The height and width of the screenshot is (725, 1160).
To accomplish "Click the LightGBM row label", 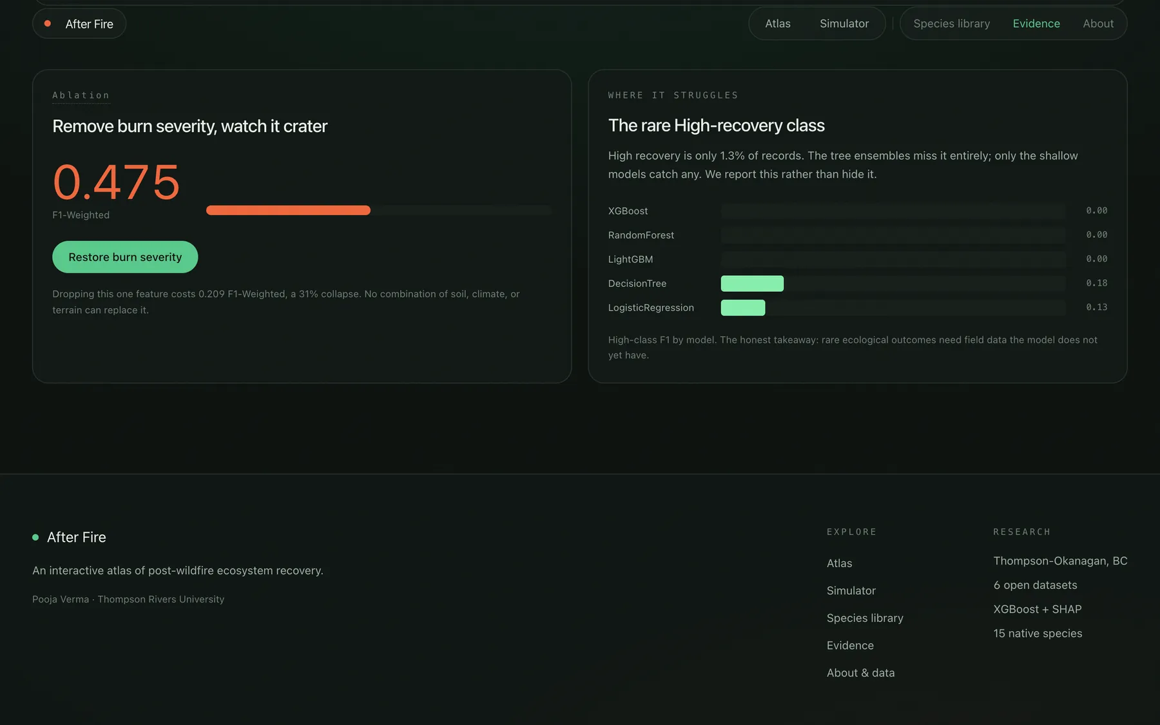I will click(x=630, y=260).
